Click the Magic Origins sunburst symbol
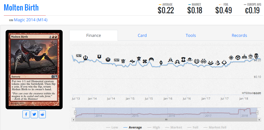The height and width of the screenshot is (130, 264). point(151,59)
